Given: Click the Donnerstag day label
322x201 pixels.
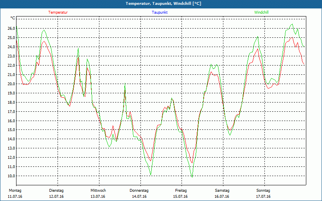Looking at the screenshot, I should pyautogui.click(x=139, y=191).
